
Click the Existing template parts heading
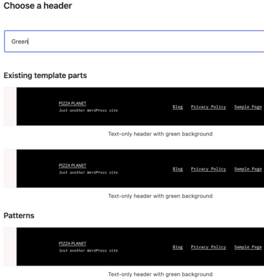click(45, 75)
